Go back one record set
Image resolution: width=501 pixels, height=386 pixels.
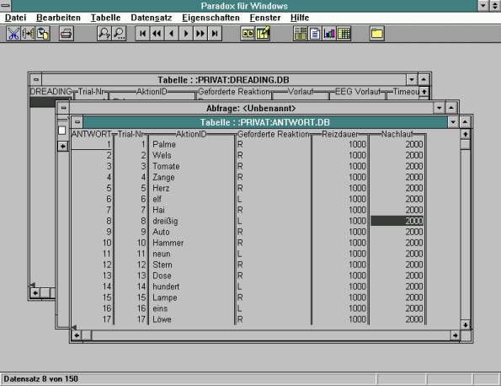157,34
